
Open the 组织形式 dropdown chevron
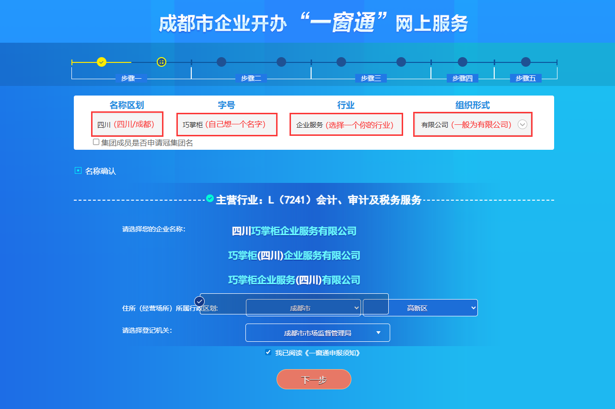tap(522, 124)
